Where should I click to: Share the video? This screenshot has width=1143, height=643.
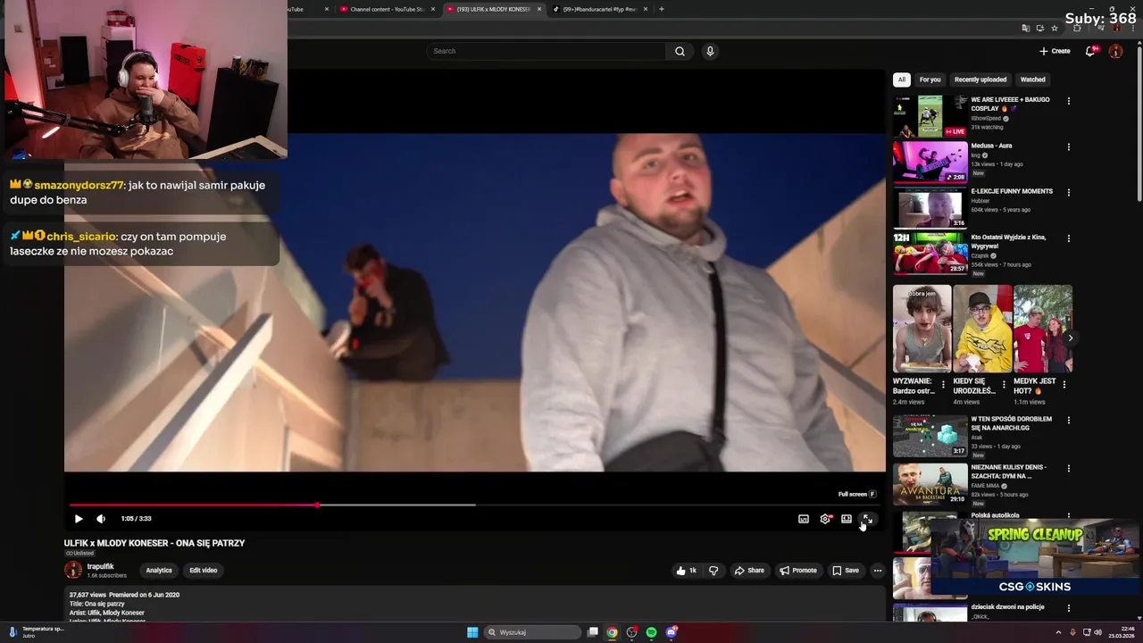pyautogui.click(x=749, y=571)
